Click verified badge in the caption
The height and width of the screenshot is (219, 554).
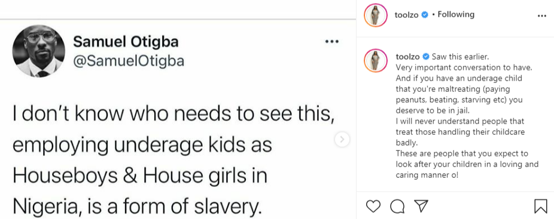(x=426, y=57)
